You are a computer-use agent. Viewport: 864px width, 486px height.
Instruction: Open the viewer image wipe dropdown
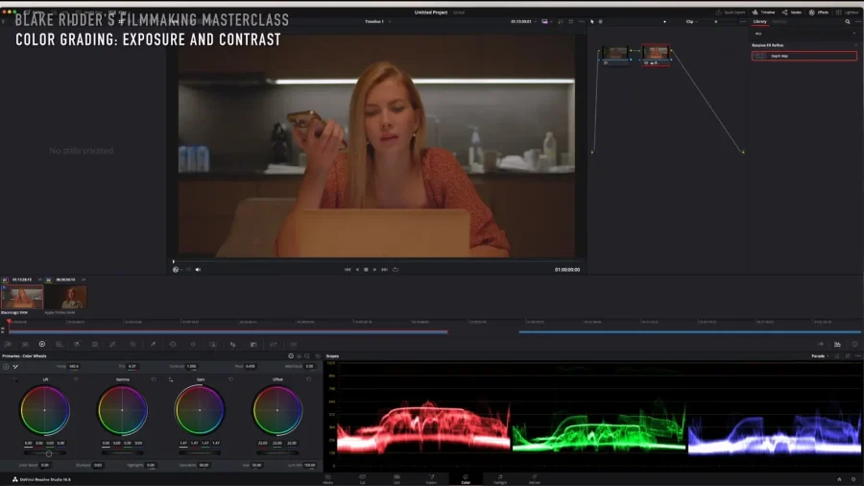[546, 21]
